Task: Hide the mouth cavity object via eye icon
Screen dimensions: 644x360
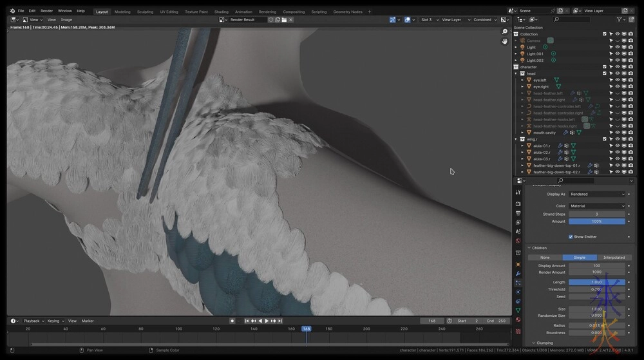Action: click(x=617, y=133)
